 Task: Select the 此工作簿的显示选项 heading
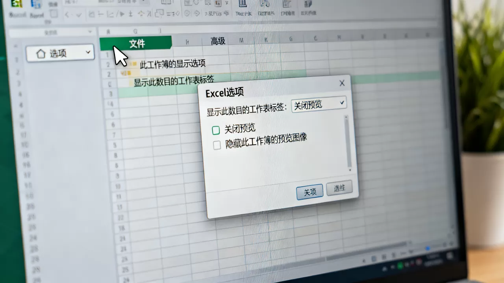click(172, 63)
